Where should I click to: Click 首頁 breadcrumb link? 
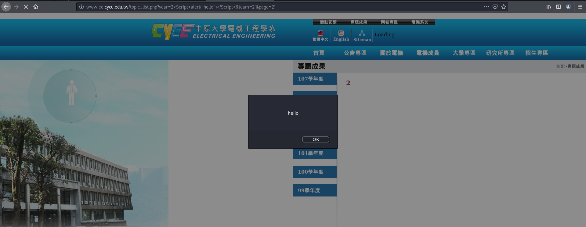click(560, 67)
